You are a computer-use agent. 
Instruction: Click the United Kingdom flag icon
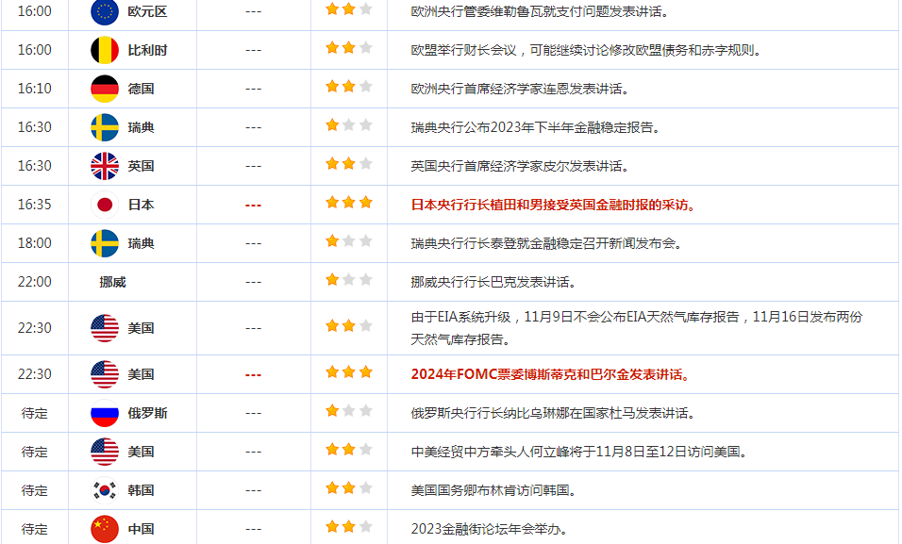[x=105, y=166]
